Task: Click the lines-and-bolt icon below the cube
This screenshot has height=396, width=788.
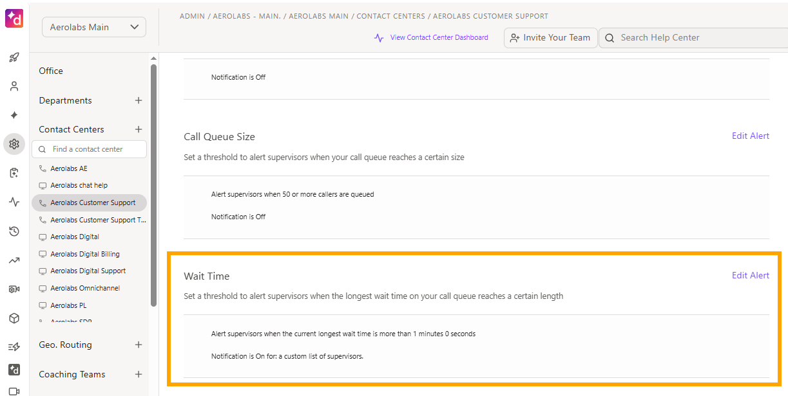Action: click(14, 347)
